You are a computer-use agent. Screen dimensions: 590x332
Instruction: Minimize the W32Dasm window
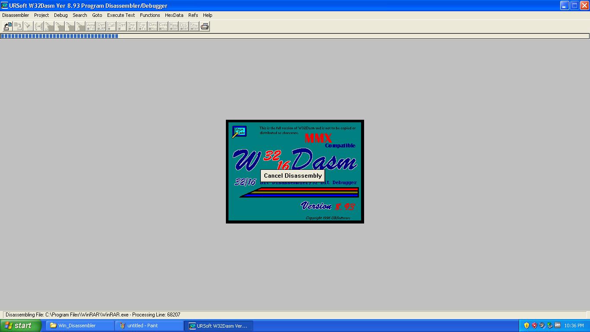click(565, 6)
